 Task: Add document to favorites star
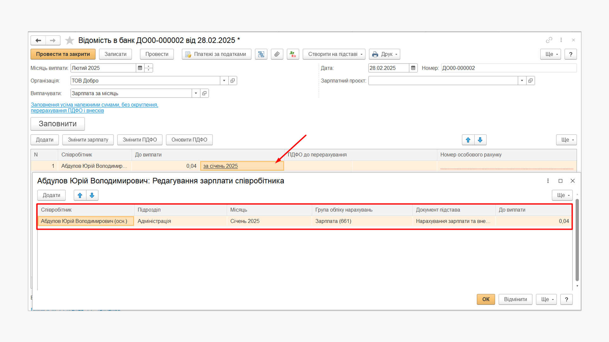coord(69,40)
